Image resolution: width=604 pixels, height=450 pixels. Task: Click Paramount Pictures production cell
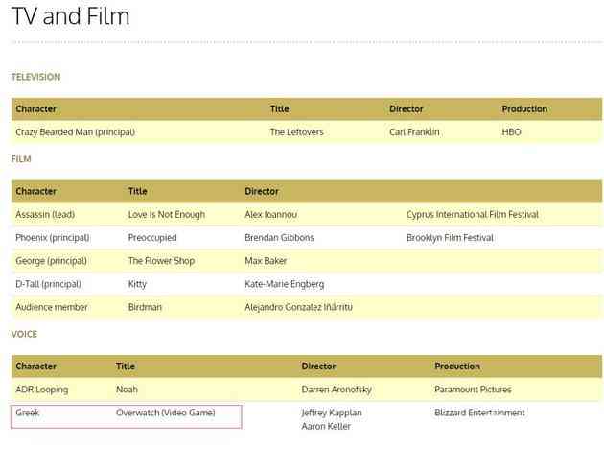coord(473,390)
